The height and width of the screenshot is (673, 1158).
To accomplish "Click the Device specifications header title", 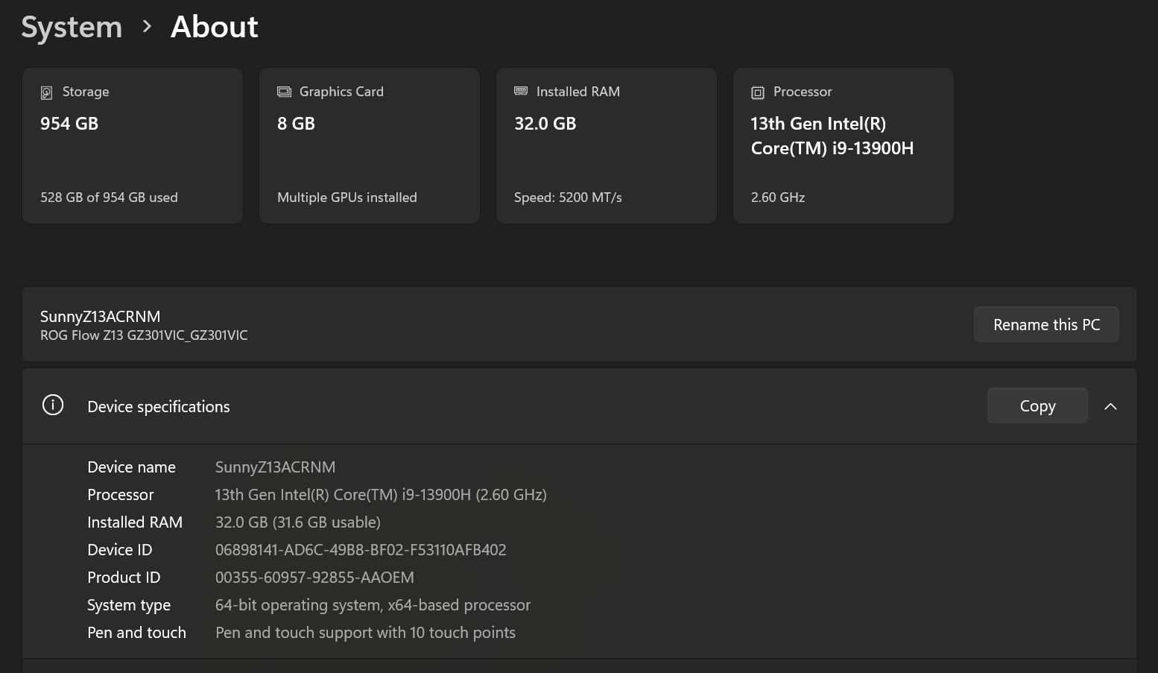I will (159, 407).
